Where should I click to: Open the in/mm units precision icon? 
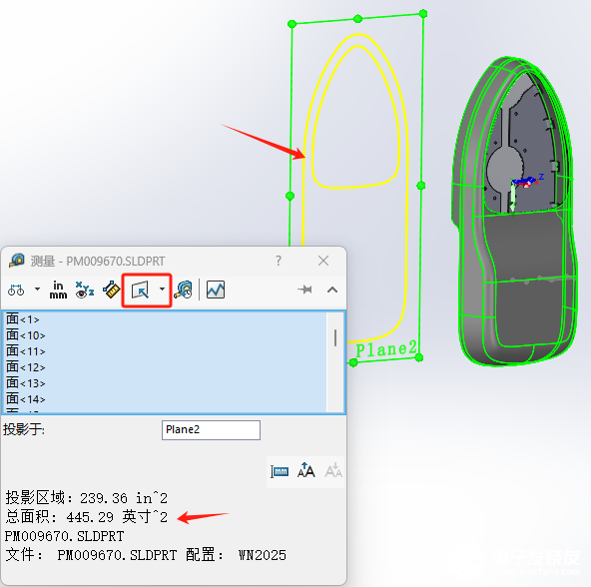(58, 290)
